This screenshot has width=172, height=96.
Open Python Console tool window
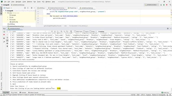click(x=33, y=93)
